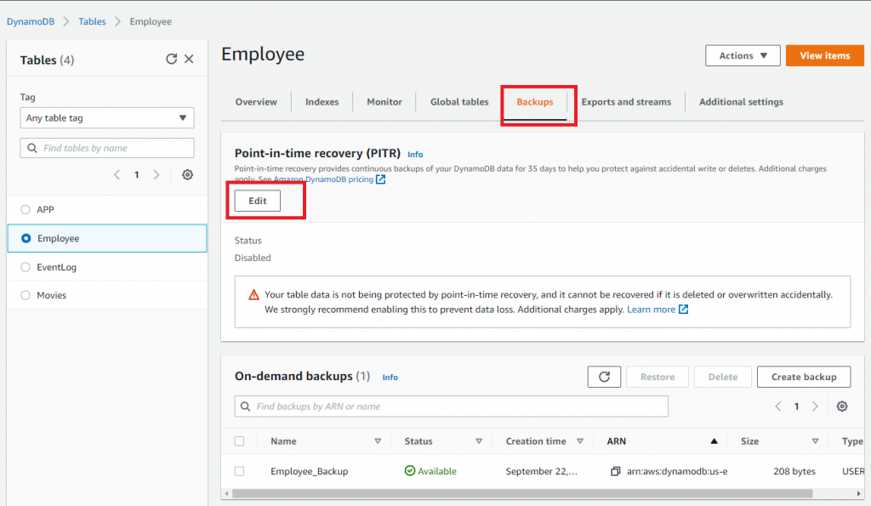The width and height of the screenshot is (871, 506).
Task: Click the green Available status icon
Action: tap(410, 471)
